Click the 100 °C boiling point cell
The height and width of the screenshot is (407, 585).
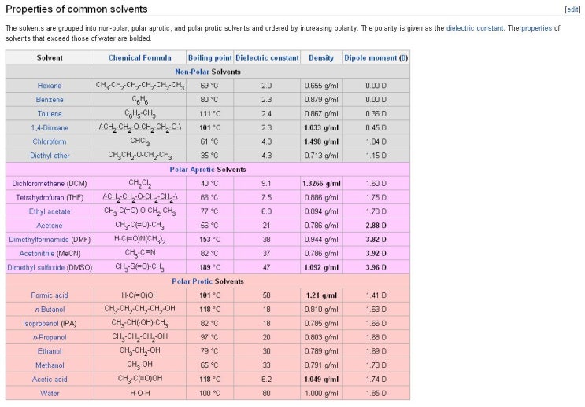[209, 393]
